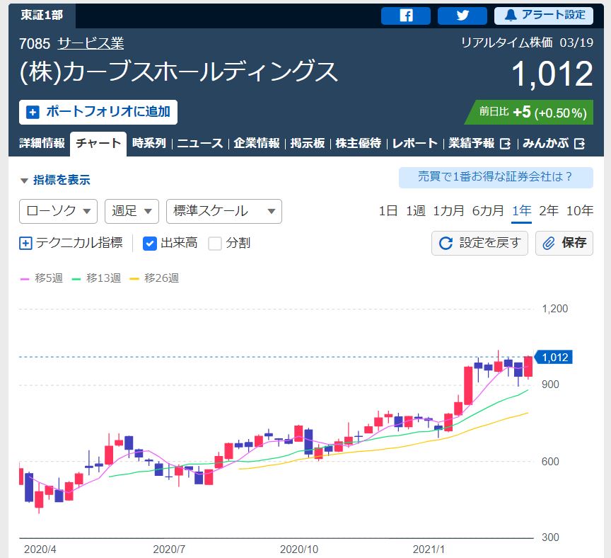Share on Twitter
This screenshot has width=611, height=558.
(462, 16)
